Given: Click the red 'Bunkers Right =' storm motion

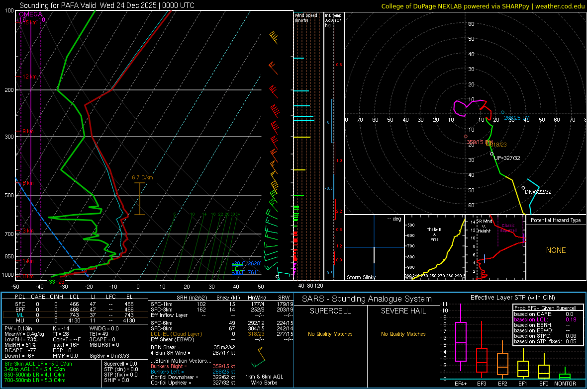Looking at the screenshot, I should click(x=193, y=366).
